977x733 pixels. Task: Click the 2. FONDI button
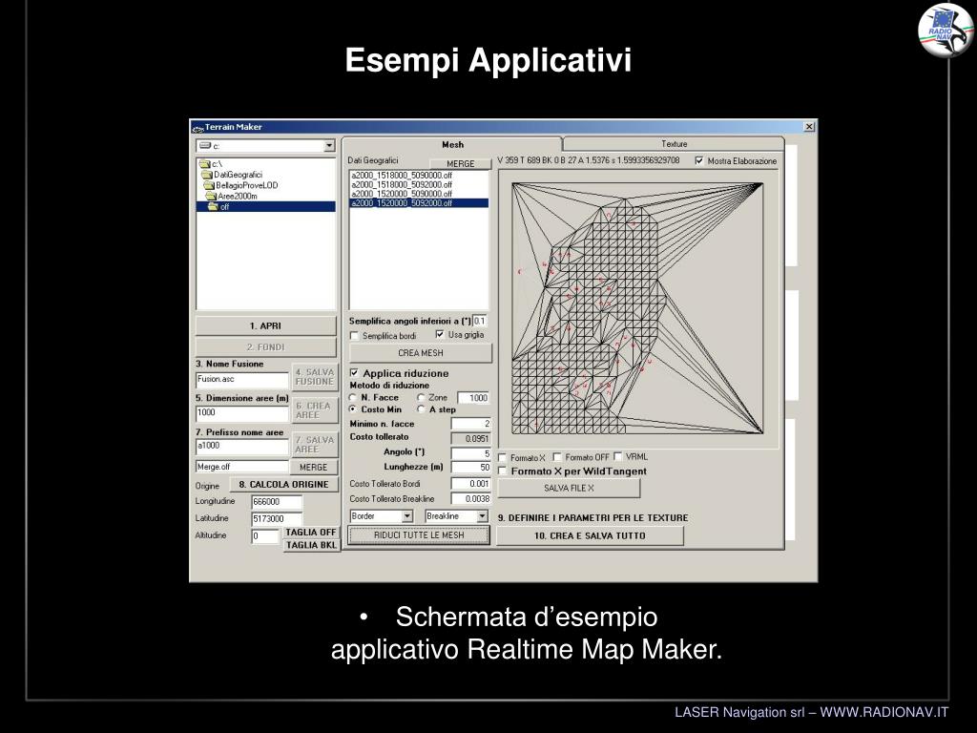tap(265, 347)
